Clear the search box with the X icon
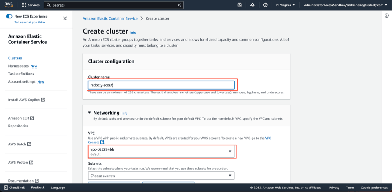Screen dimensions: 392x192 click(x=179, y=5)
